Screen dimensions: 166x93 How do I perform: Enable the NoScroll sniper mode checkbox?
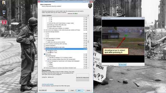(48, 23)
